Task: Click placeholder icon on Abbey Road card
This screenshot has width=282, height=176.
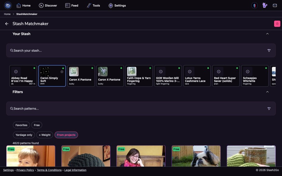Action: click(x=16, y=71)
